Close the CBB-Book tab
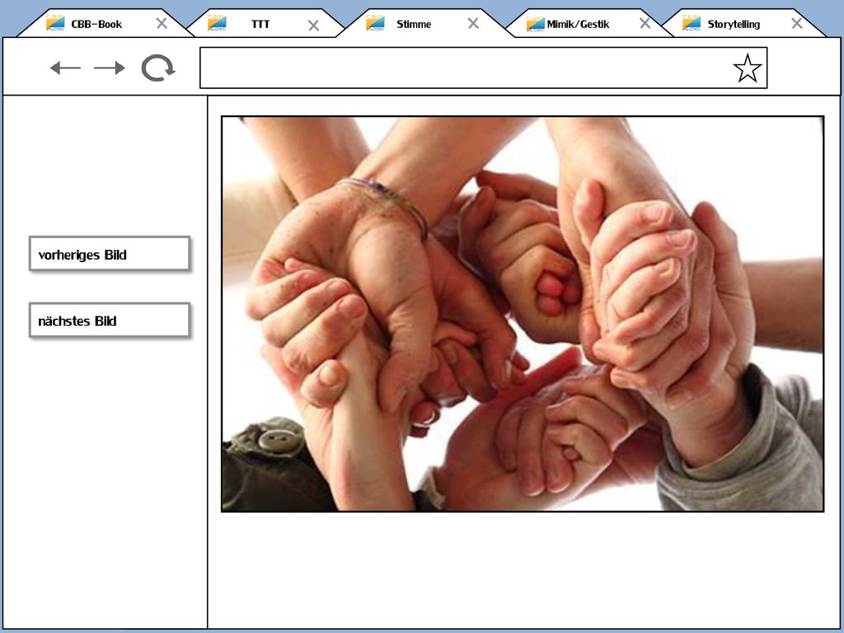This screenshot has height=633, width=844. pos(162,23)
